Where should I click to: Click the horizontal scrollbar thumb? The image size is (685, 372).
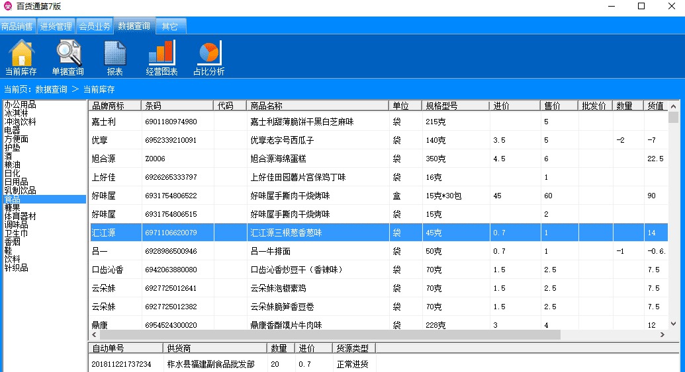330,334
